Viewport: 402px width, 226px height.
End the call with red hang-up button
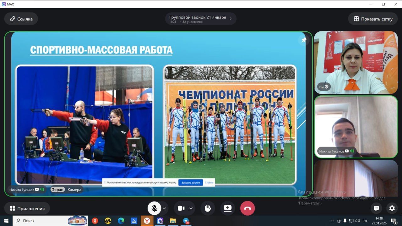pos(247,208)
